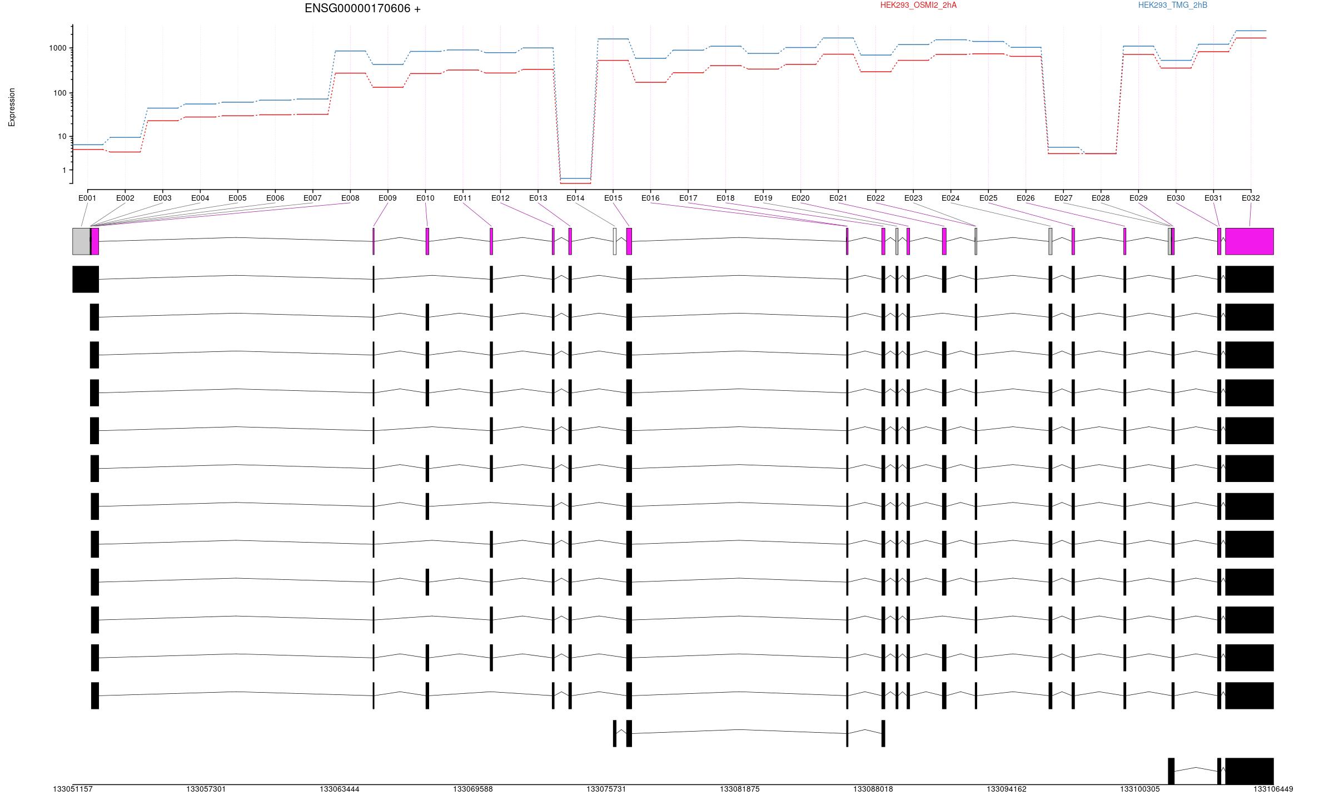Click exon label E014

point(575,198)
